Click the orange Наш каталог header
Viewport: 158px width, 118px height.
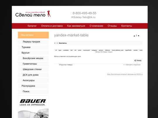click(33, 35)
